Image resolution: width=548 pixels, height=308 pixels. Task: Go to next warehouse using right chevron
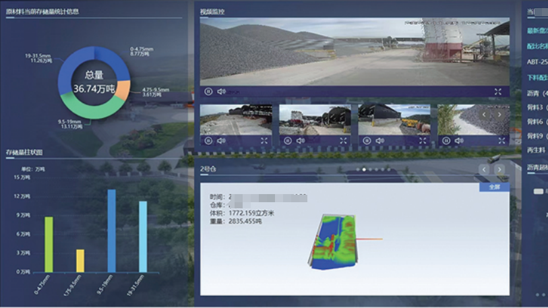(x=499, y=170)
